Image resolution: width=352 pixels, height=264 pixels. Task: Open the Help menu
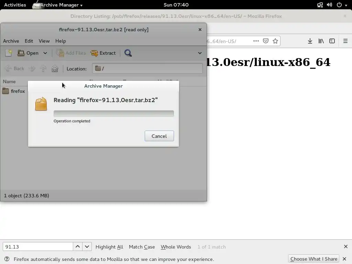(60, 41)
